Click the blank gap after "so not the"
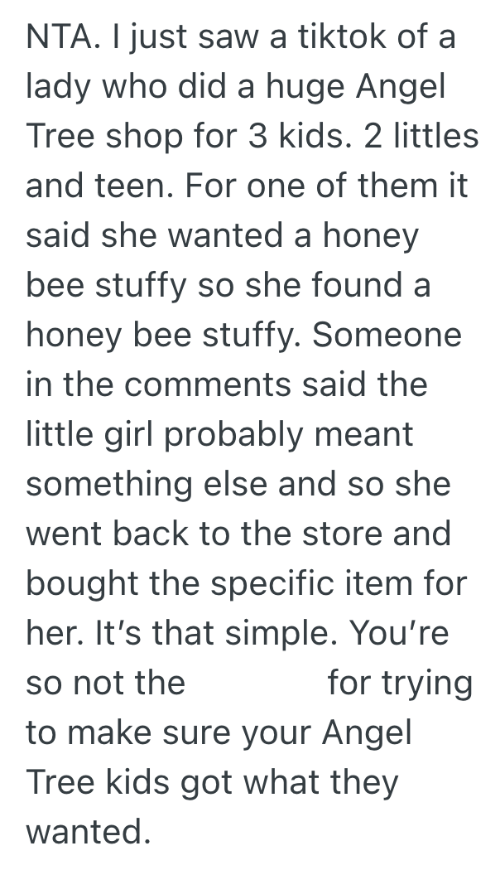 [255, 683]
